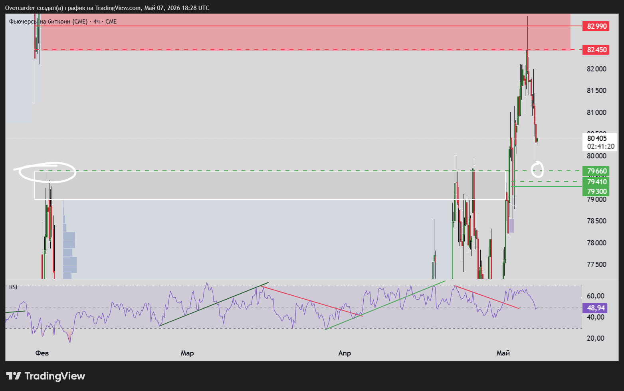Click the 82 450 red price label

click(596, 50)
